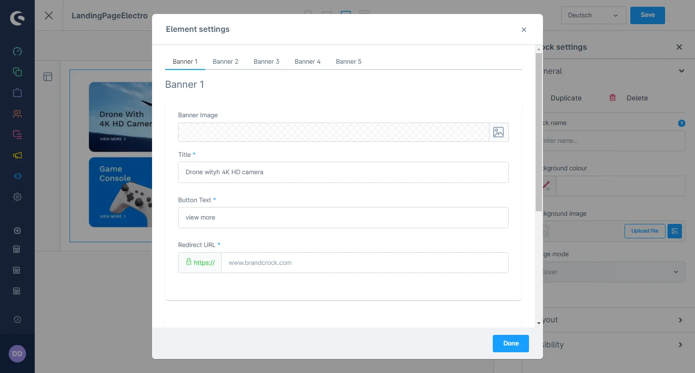Open the layout blocks icon beside the canvas
695x373 pixels.
[x=48, y=77]
